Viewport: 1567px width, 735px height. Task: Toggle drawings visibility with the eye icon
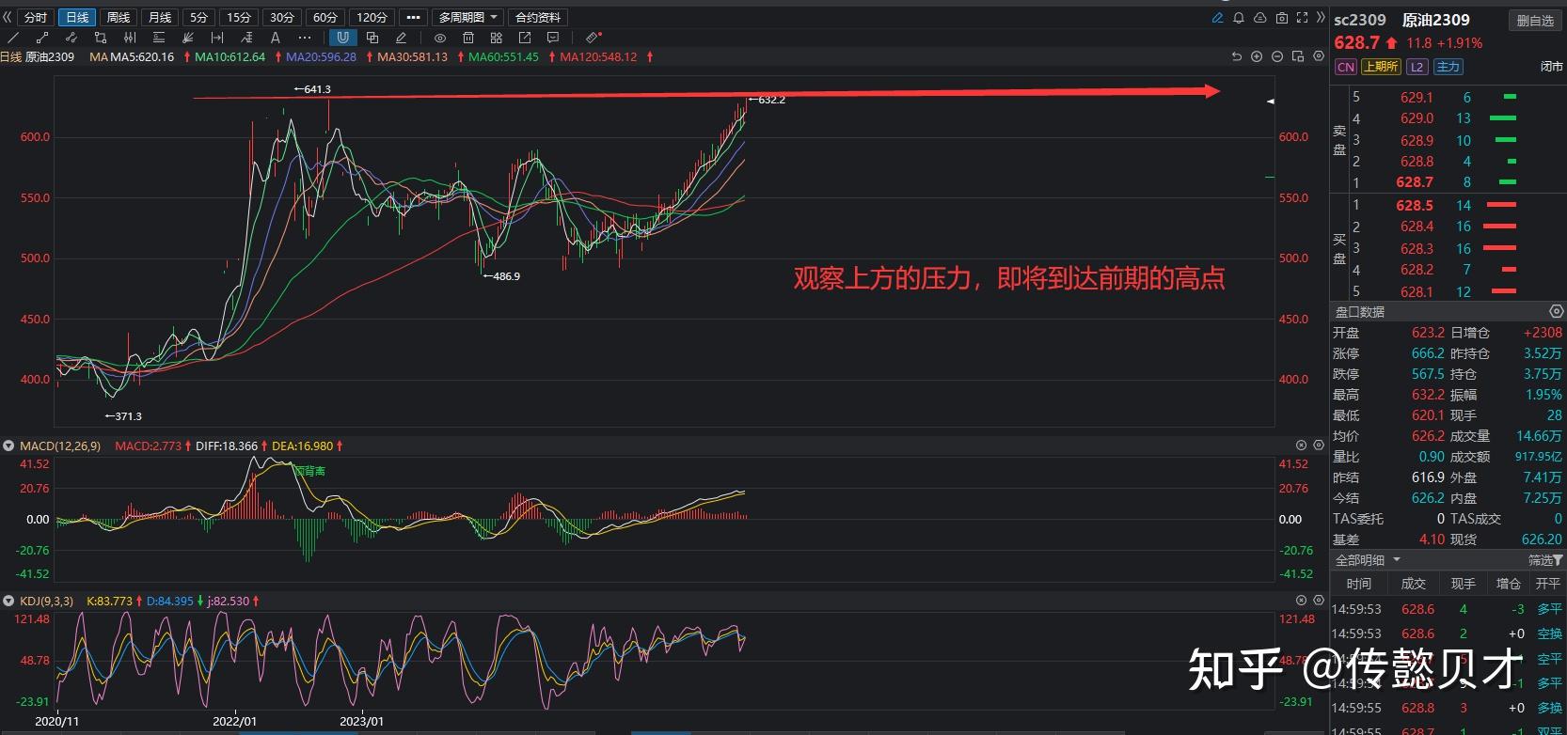pyautogui.click(x=439, y=38)
